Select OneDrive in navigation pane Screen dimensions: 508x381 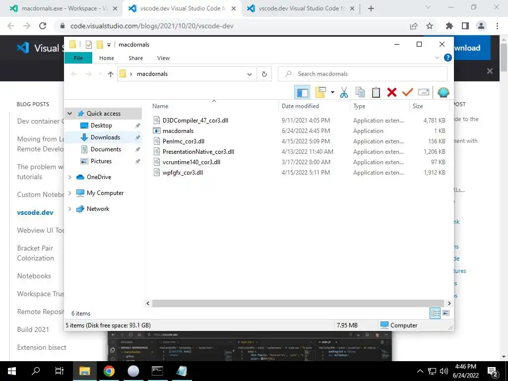click(99, 177)
